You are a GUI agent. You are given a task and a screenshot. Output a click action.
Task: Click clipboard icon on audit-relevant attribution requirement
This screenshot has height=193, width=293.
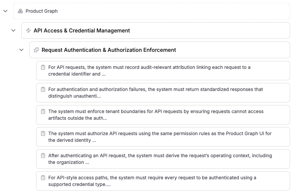pyautogui.click(x=43, y=67)
